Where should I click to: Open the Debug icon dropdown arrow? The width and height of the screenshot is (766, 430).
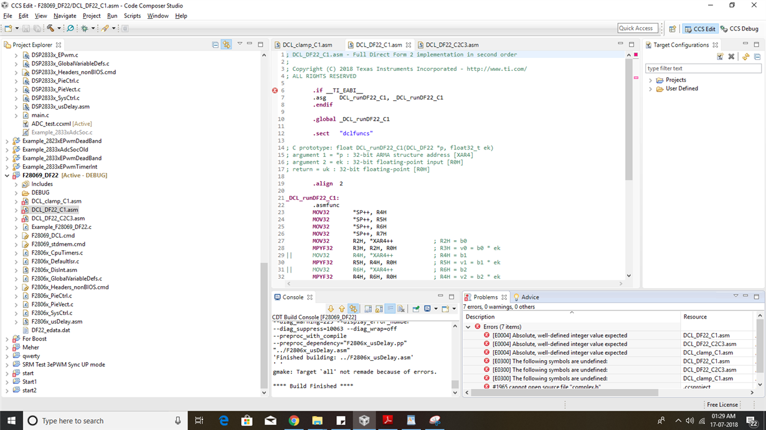click(93, 28)
